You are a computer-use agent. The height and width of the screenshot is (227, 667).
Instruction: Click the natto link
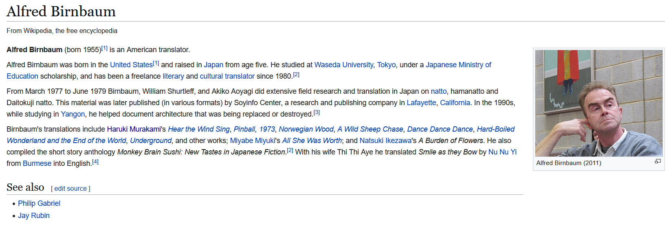[x=439, y=91]
